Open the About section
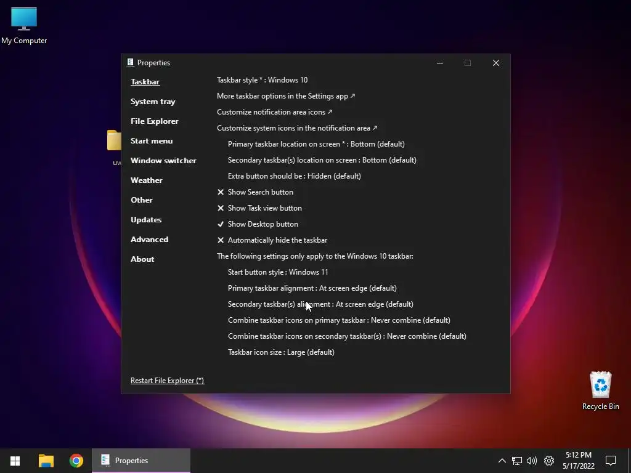Viewport: 631px width, 473px height. 142,259
